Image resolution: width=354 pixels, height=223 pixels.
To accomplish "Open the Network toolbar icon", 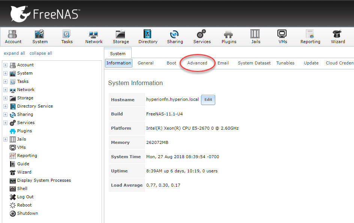I will point(94,37).
